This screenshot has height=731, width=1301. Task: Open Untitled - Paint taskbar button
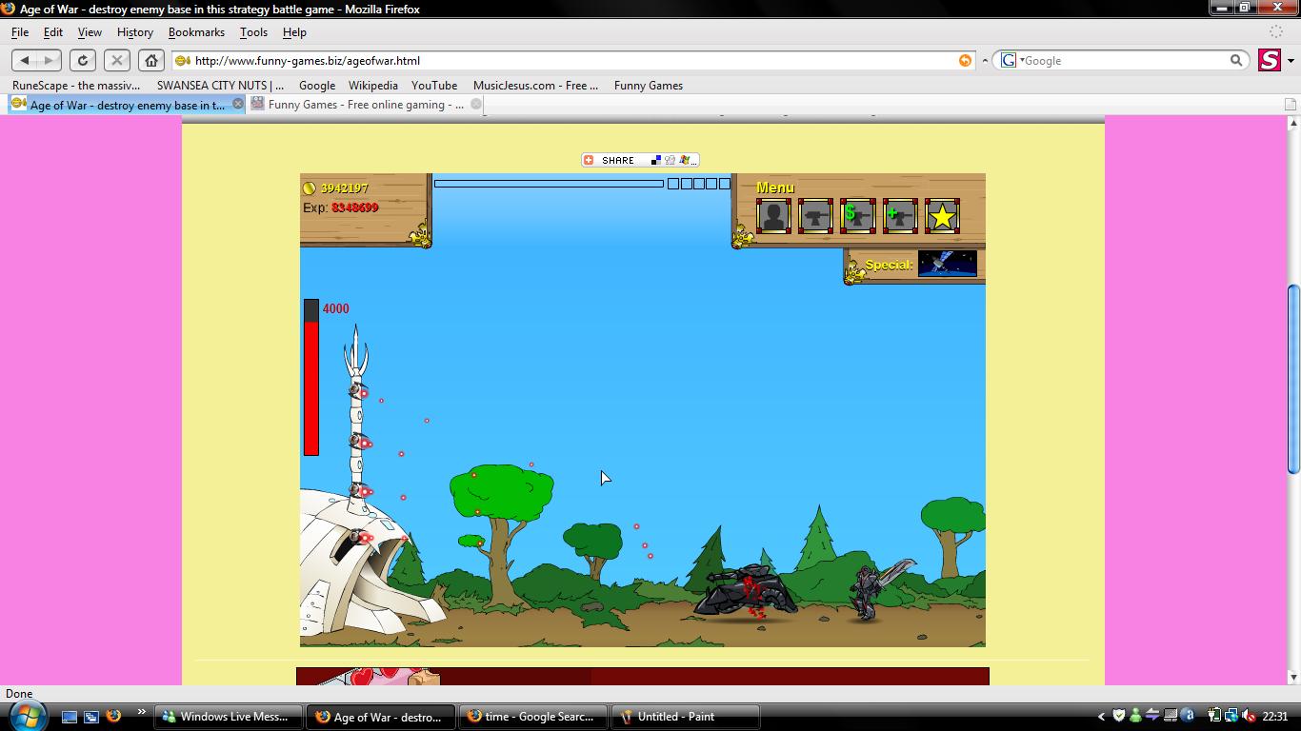(x=686, y=717)
